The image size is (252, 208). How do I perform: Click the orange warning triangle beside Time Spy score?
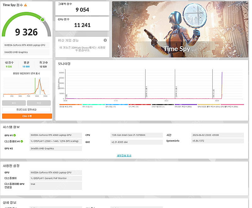pos(26,5)
